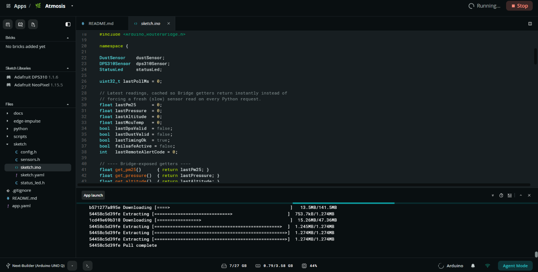This screenshot has width=538, height=272.
Task: Expand the python folder
Action: point(8,129)
